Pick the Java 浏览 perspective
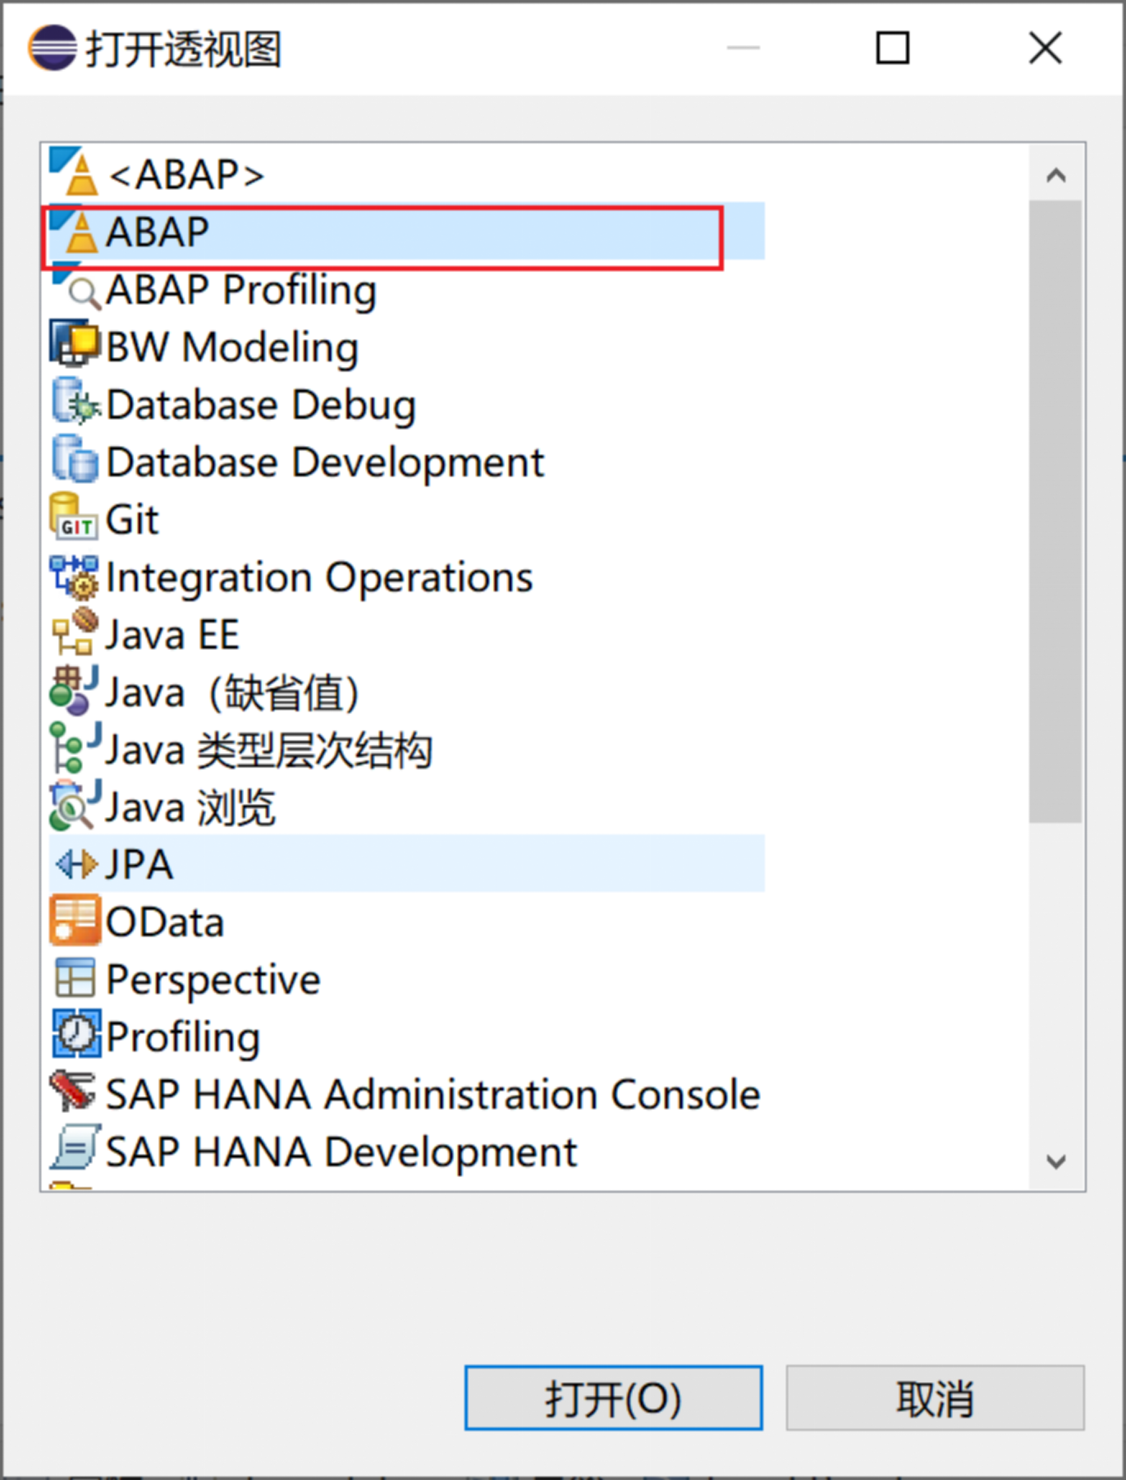Viewport: 1126px width, 1480px height. 190,808
